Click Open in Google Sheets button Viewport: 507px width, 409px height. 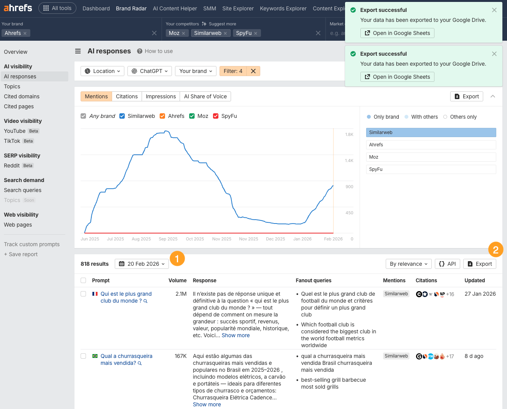(397, 33)
